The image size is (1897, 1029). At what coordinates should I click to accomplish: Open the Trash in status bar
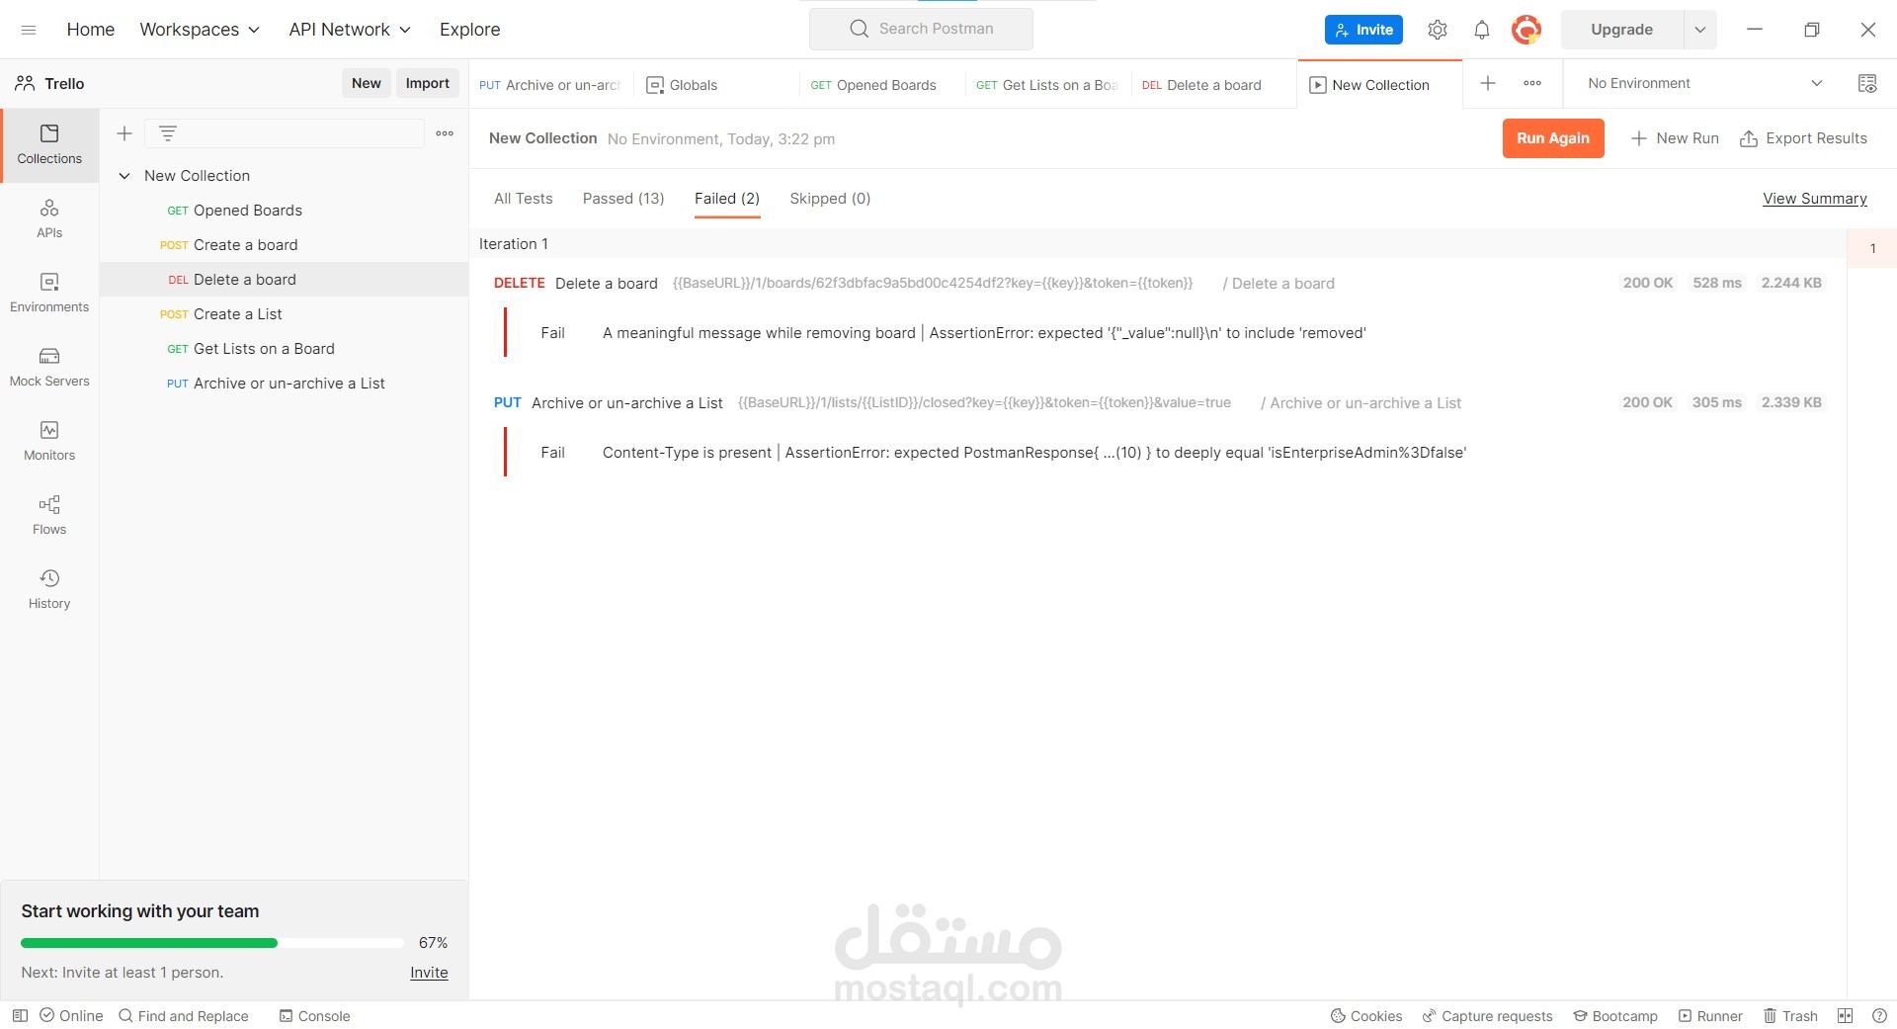coord(1790,1015)
